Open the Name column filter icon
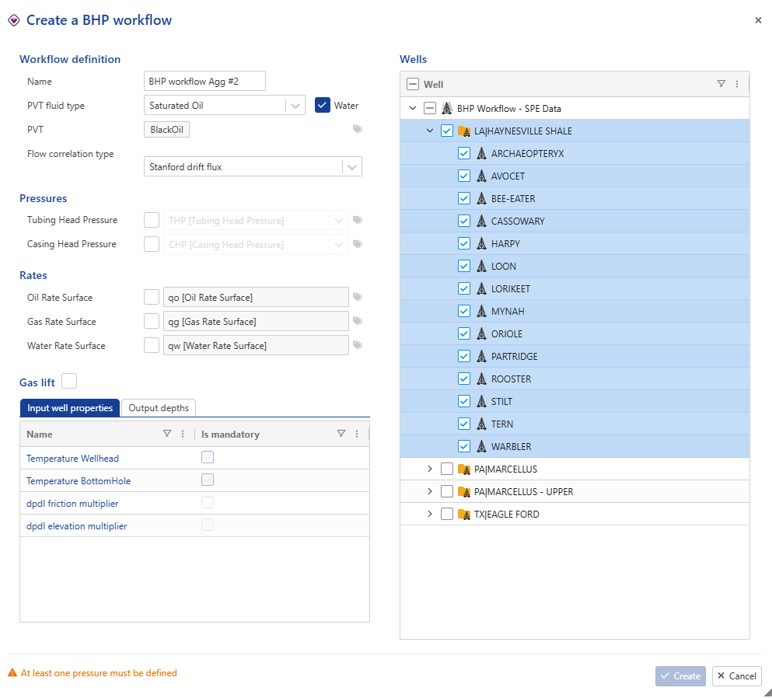This screenshot has height=698, width=772. [167, 434]
